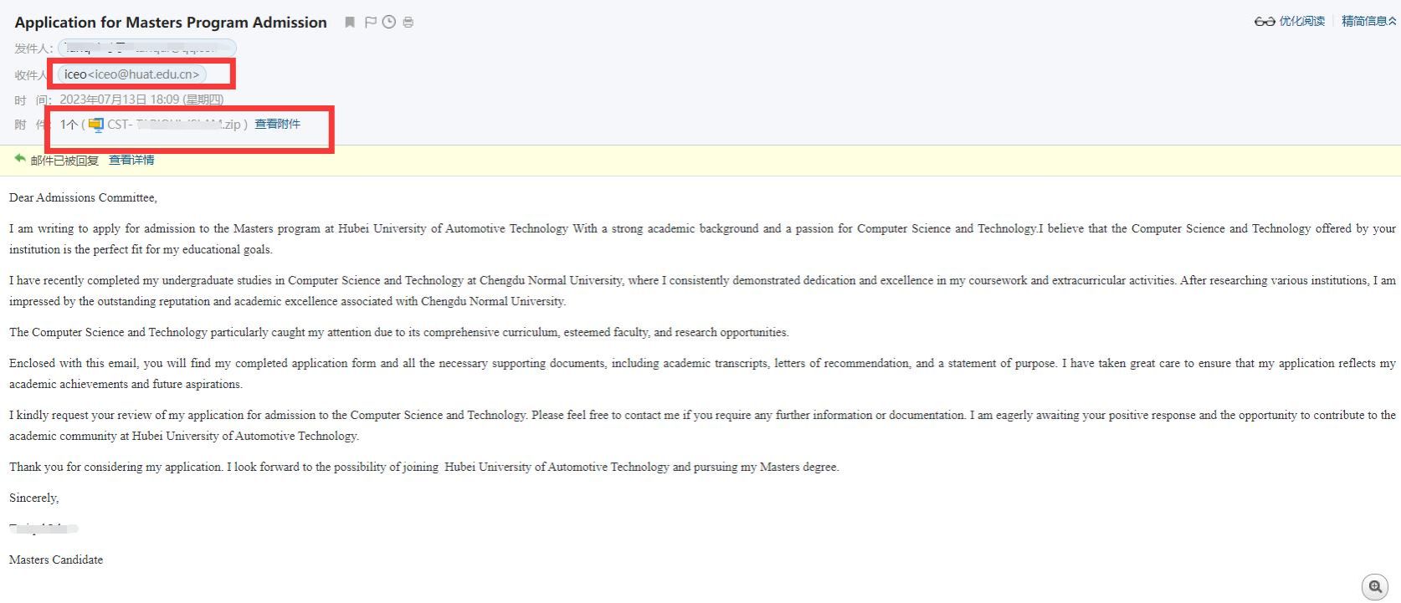Click the 邮件已被回复 status text

click(64, 161)
